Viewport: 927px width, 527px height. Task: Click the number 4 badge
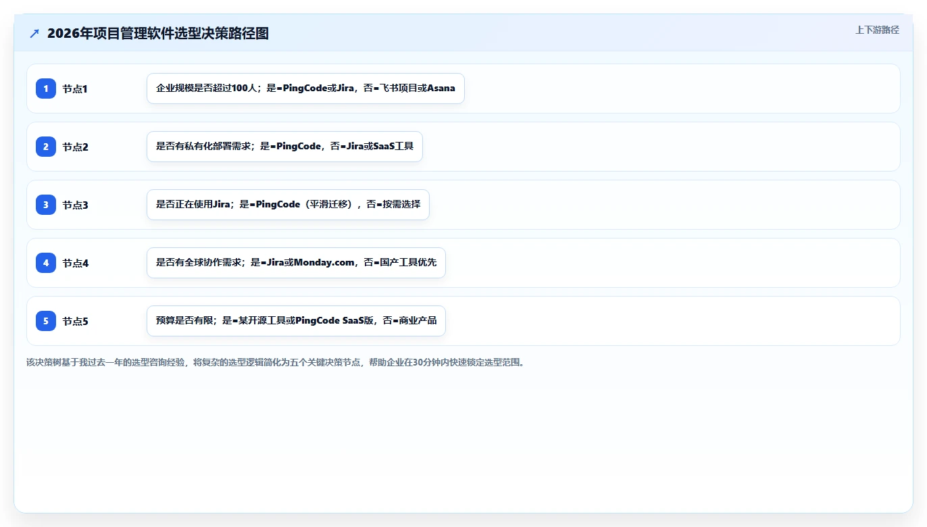coord(46,263)
